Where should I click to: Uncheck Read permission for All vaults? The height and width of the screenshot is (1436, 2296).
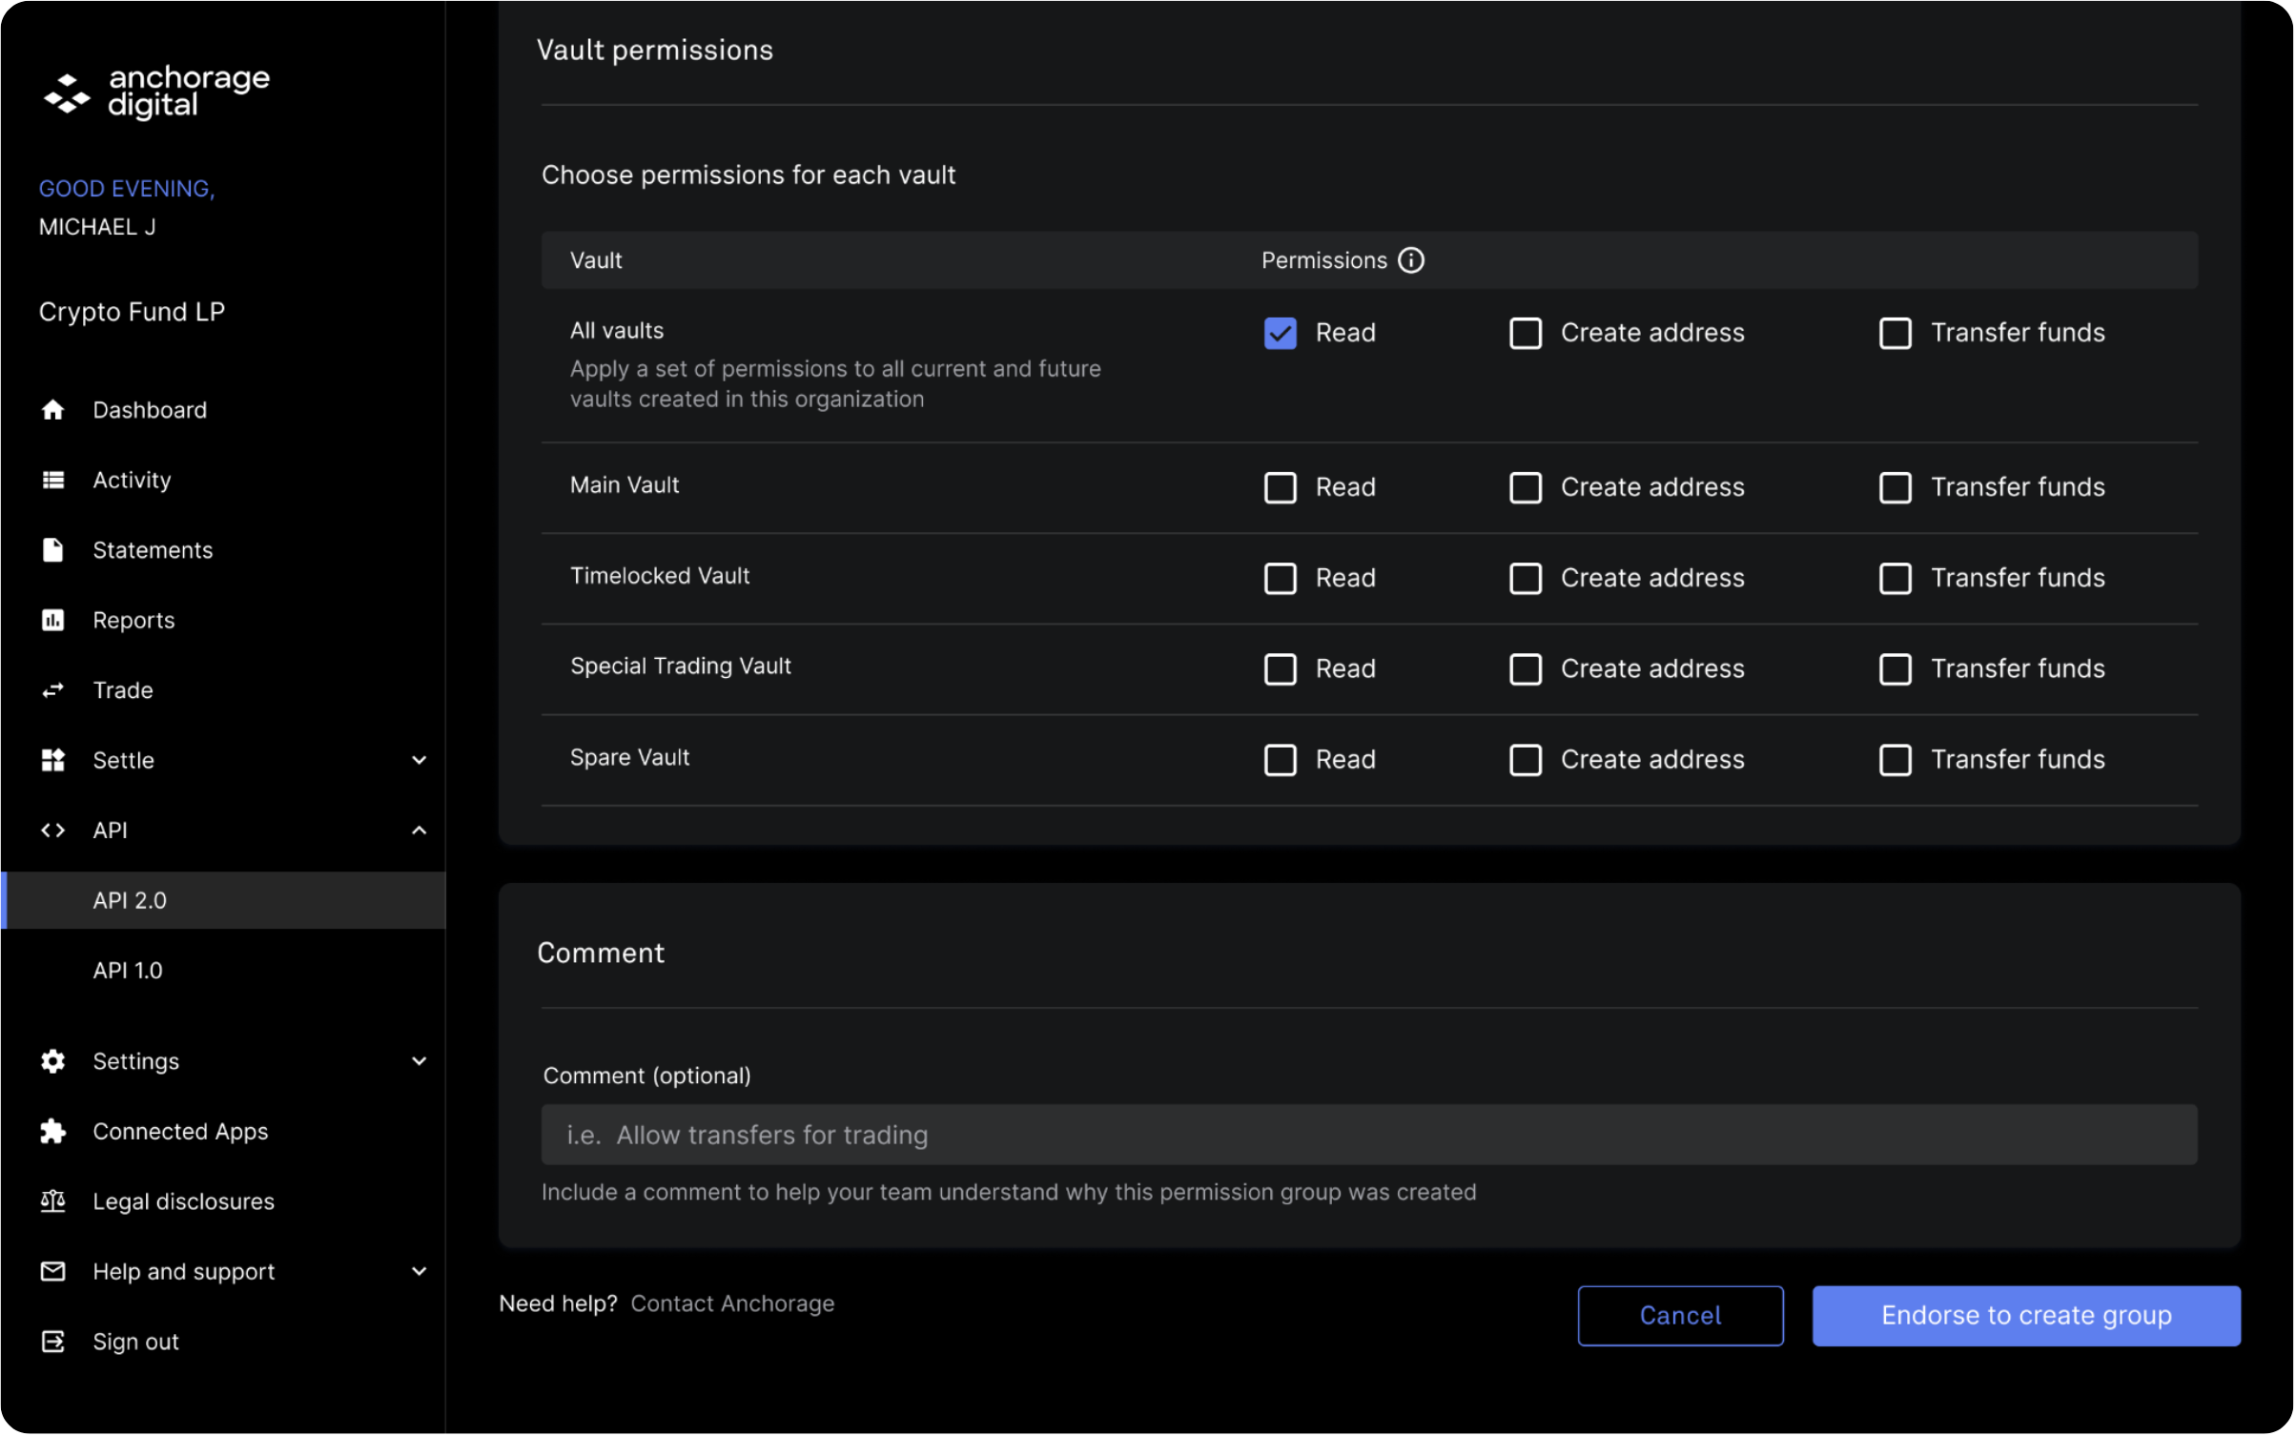point(1280,333)
